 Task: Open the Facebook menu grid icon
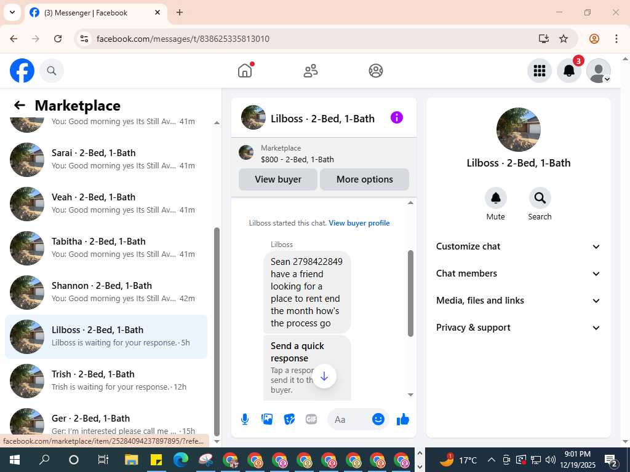[x=539, y=71]
